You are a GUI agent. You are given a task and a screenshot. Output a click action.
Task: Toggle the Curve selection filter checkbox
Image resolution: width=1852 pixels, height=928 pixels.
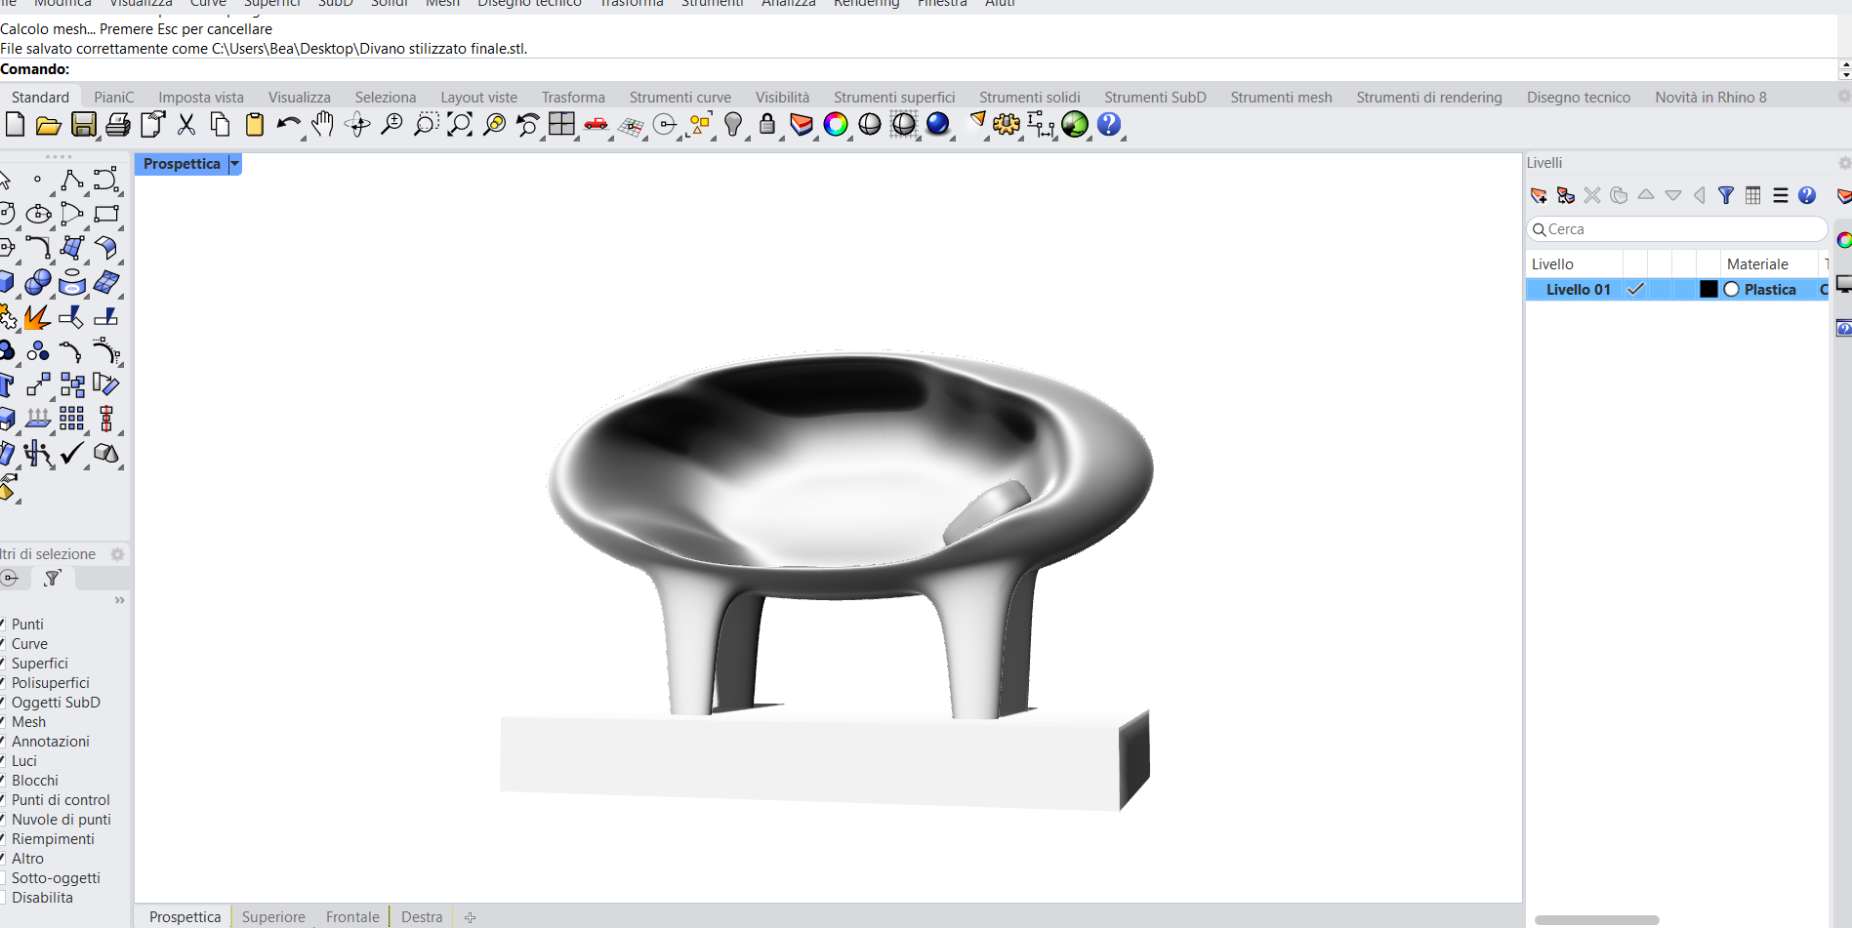[x=3, y=644]
